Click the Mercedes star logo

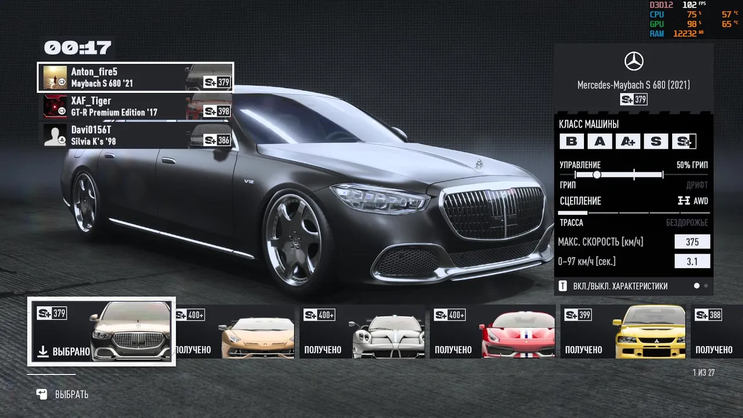click(634, 62)
